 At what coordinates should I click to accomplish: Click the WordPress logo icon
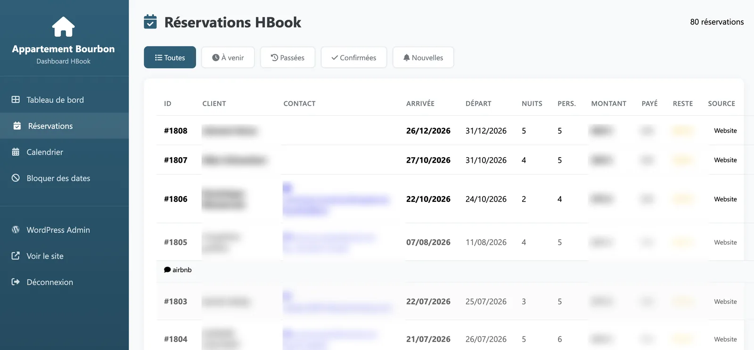[16, 230]
